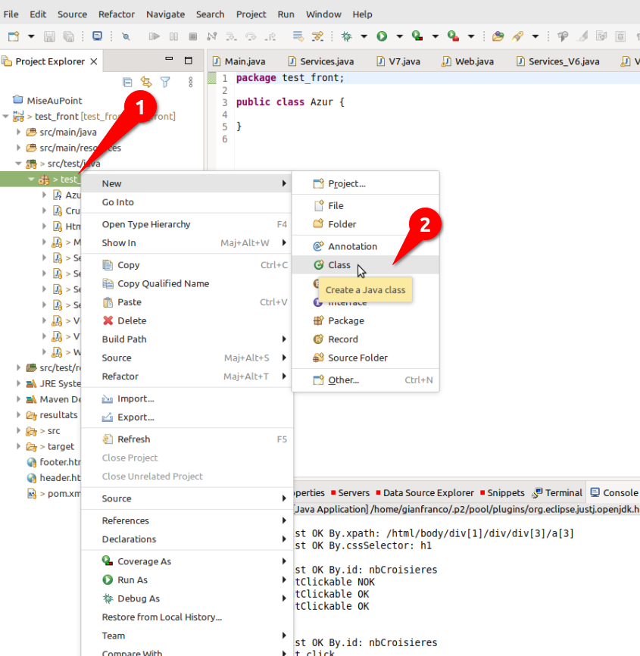The image size is (640, 656).
Task: Click the Debug bug toolbar icon
Action: pyautogui.click(x=346, y=36)
